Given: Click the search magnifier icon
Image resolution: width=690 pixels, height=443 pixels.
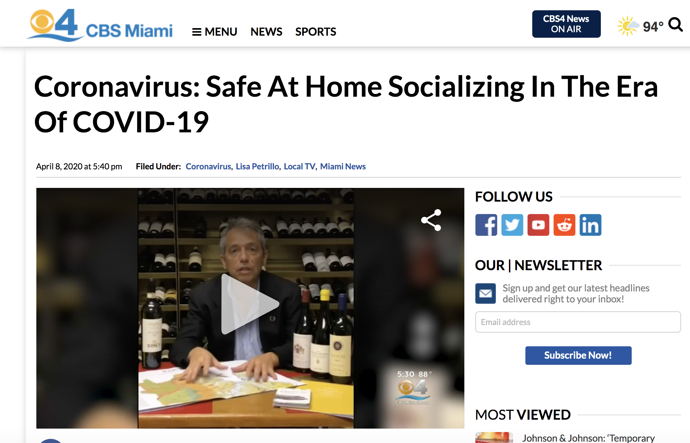Looking at the screenshot, I should [x=675, y=24].
